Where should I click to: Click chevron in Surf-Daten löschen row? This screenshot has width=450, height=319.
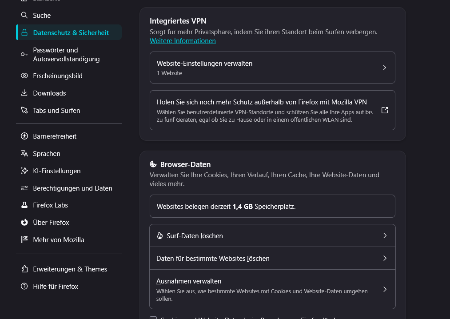(x=385, y=235)
